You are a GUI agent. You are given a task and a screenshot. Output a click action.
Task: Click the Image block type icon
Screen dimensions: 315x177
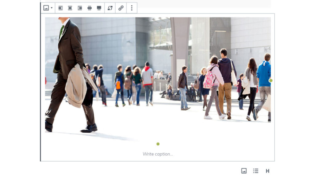[x=46, y=8]
